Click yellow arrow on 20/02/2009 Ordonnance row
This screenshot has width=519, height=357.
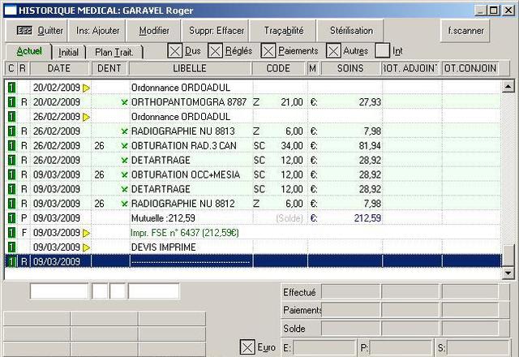(87, 86)
